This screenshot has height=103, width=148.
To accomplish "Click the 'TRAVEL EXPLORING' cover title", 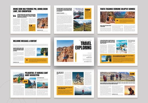I will [x=83, y=45].
